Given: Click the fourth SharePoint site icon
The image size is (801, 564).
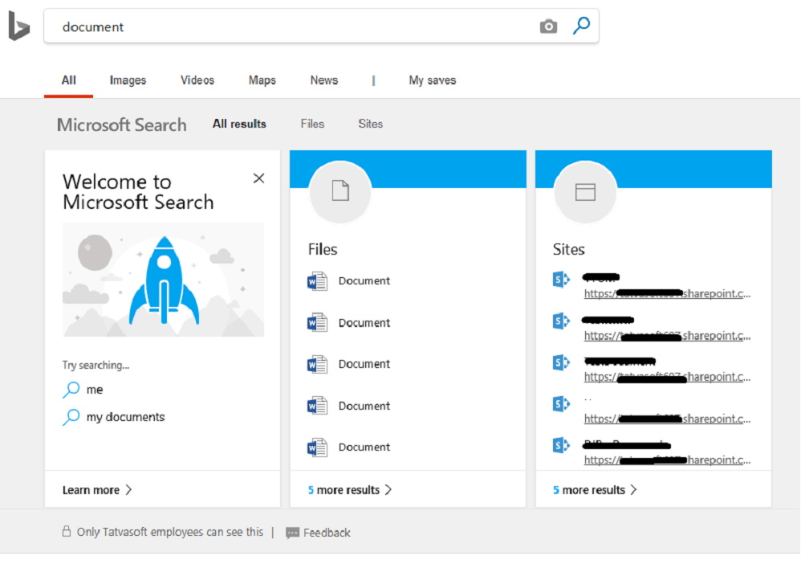Looking at the screenshot, I should click(x=561, y=404).
